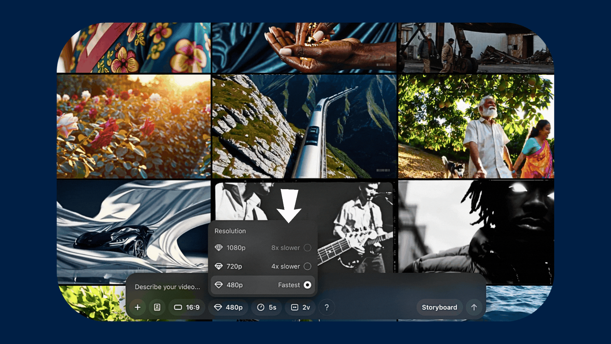The width and height of the screenshot is (611, 344).
Task: Click the plus add media button
Action: [x=137, y=307]
